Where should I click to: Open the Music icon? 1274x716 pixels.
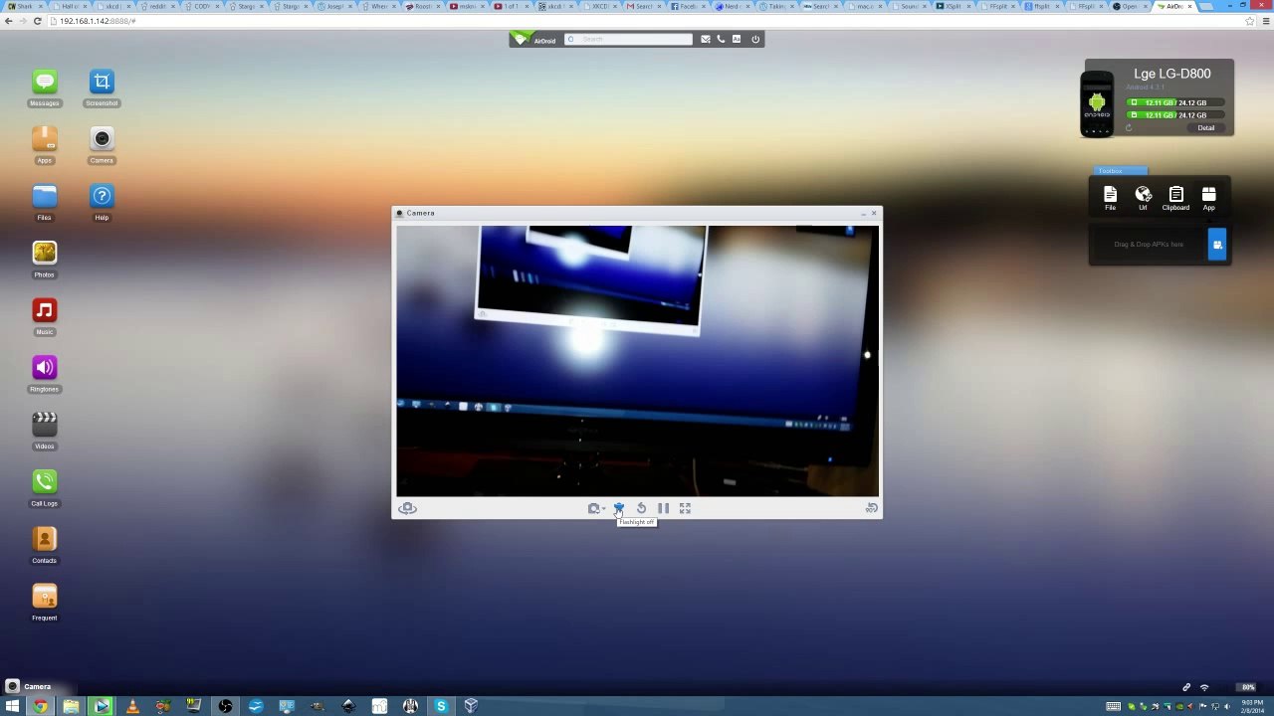click(44, 310)
